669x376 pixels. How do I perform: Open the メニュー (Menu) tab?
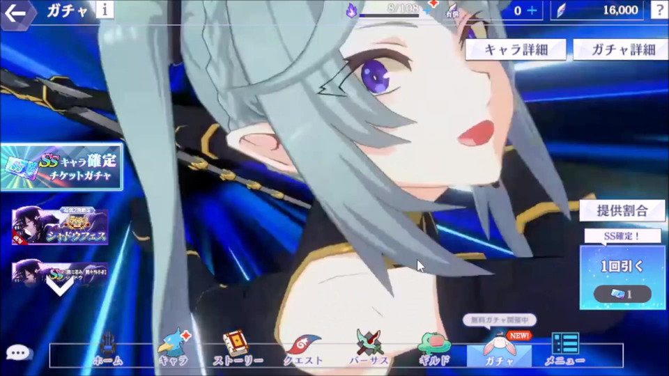(x=564, y=349)
